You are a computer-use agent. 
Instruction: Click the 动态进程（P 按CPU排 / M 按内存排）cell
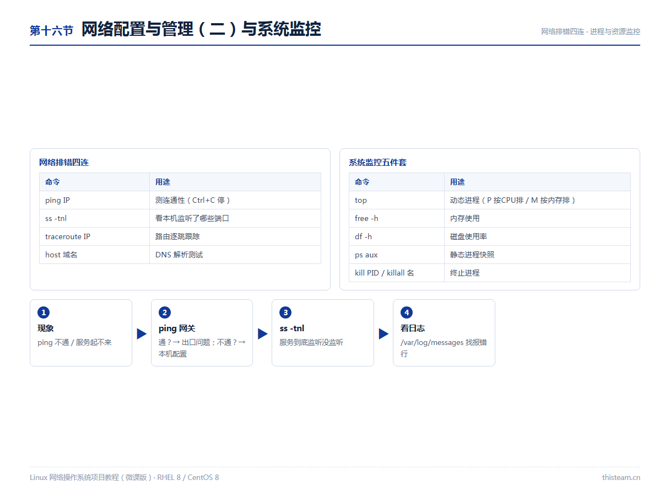tap(537, 200)
